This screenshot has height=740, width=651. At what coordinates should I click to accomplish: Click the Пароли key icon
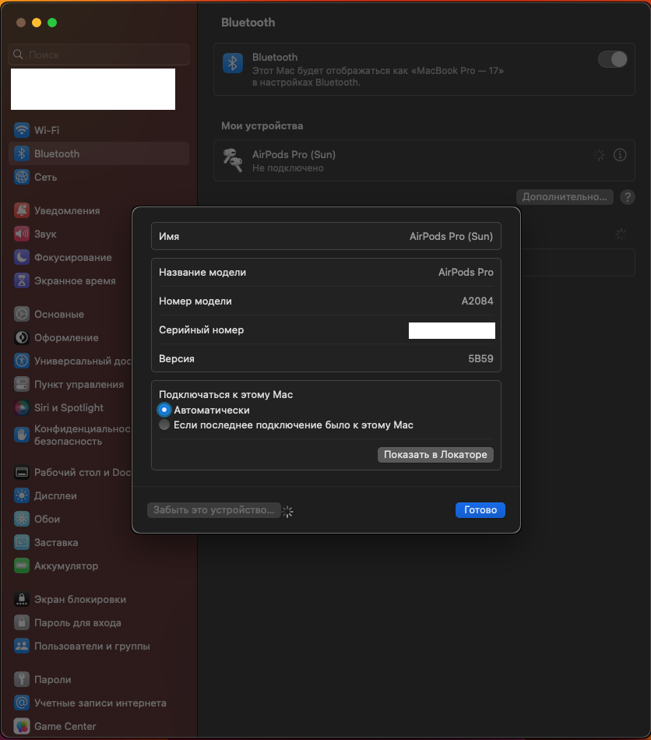[22, 679]
